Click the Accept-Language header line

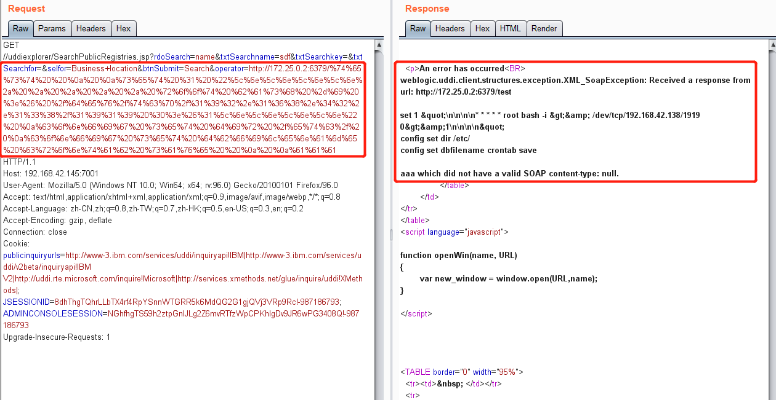153,209
